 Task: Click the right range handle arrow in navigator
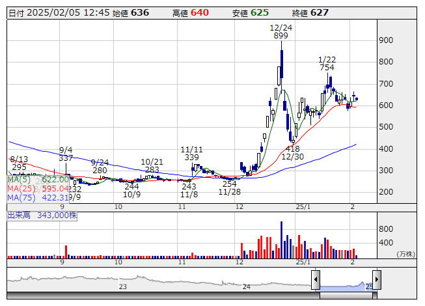(376, 280)
